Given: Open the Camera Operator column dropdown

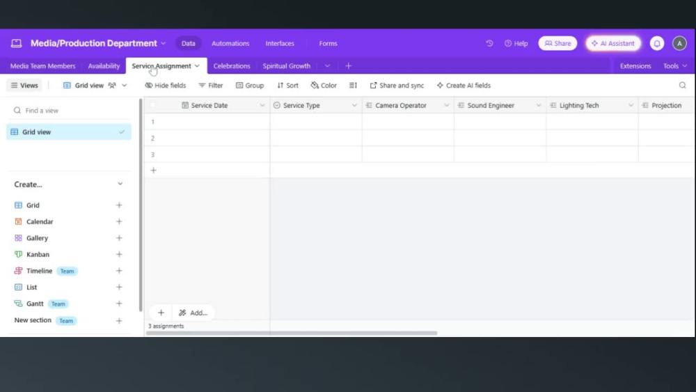Looking at the screenshot, I should click(x=447, y=105).
